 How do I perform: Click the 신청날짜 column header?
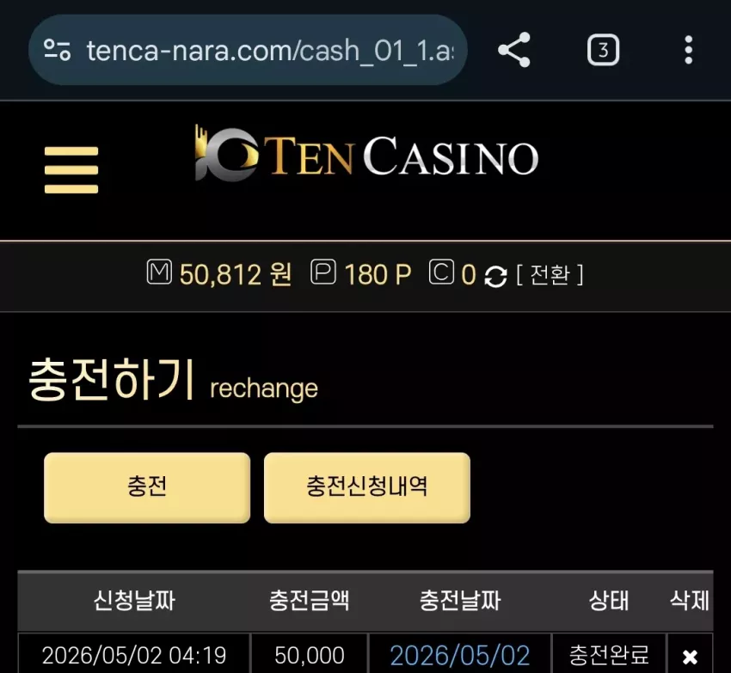[134, 600]
